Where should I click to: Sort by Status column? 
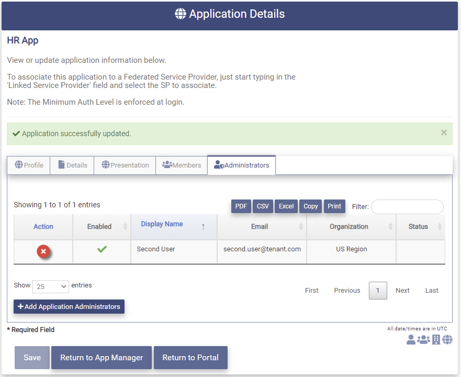(420, 227)
